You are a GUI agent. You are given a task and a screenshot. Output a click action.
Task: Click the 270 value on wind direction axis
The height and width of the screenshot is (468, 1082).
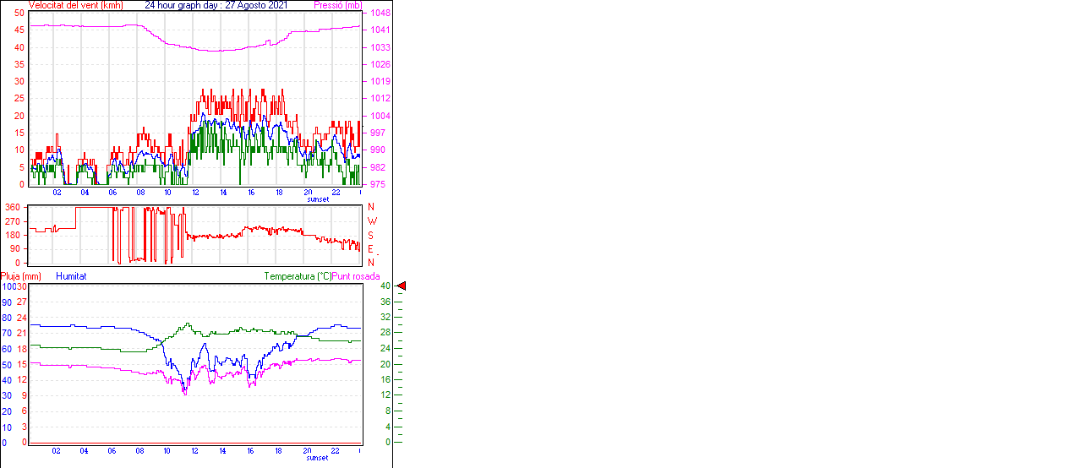[x=13, y=221]
